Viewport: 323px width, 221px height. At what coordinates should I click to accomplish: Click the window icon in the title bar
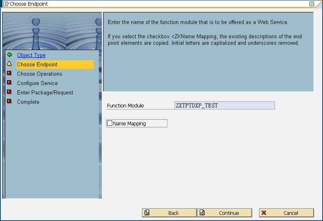[6, 4]
